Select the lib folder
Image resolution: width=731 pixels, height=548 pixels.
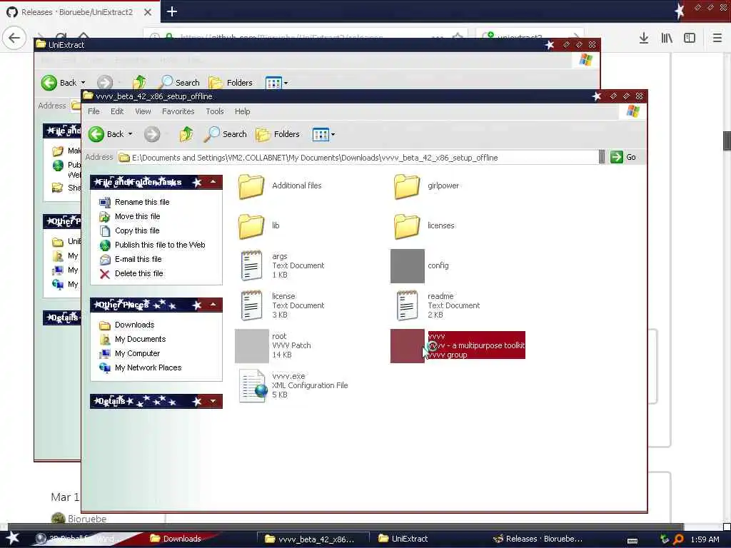(258, 226)
